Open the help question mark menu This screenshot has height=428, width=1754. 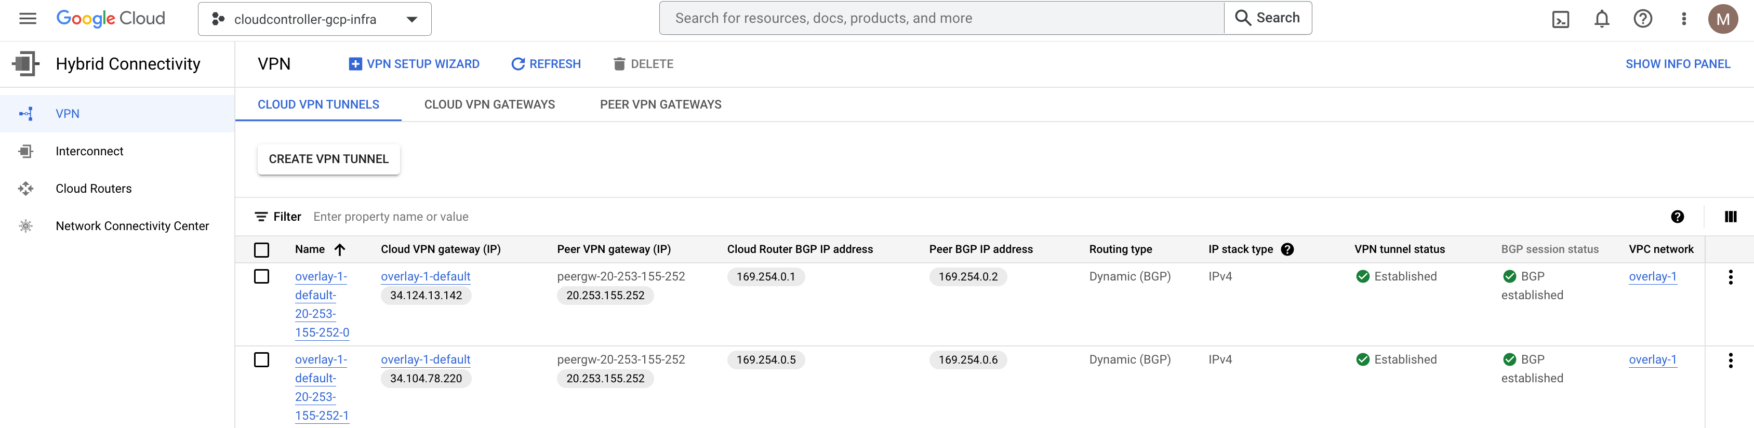(1642, 19)
